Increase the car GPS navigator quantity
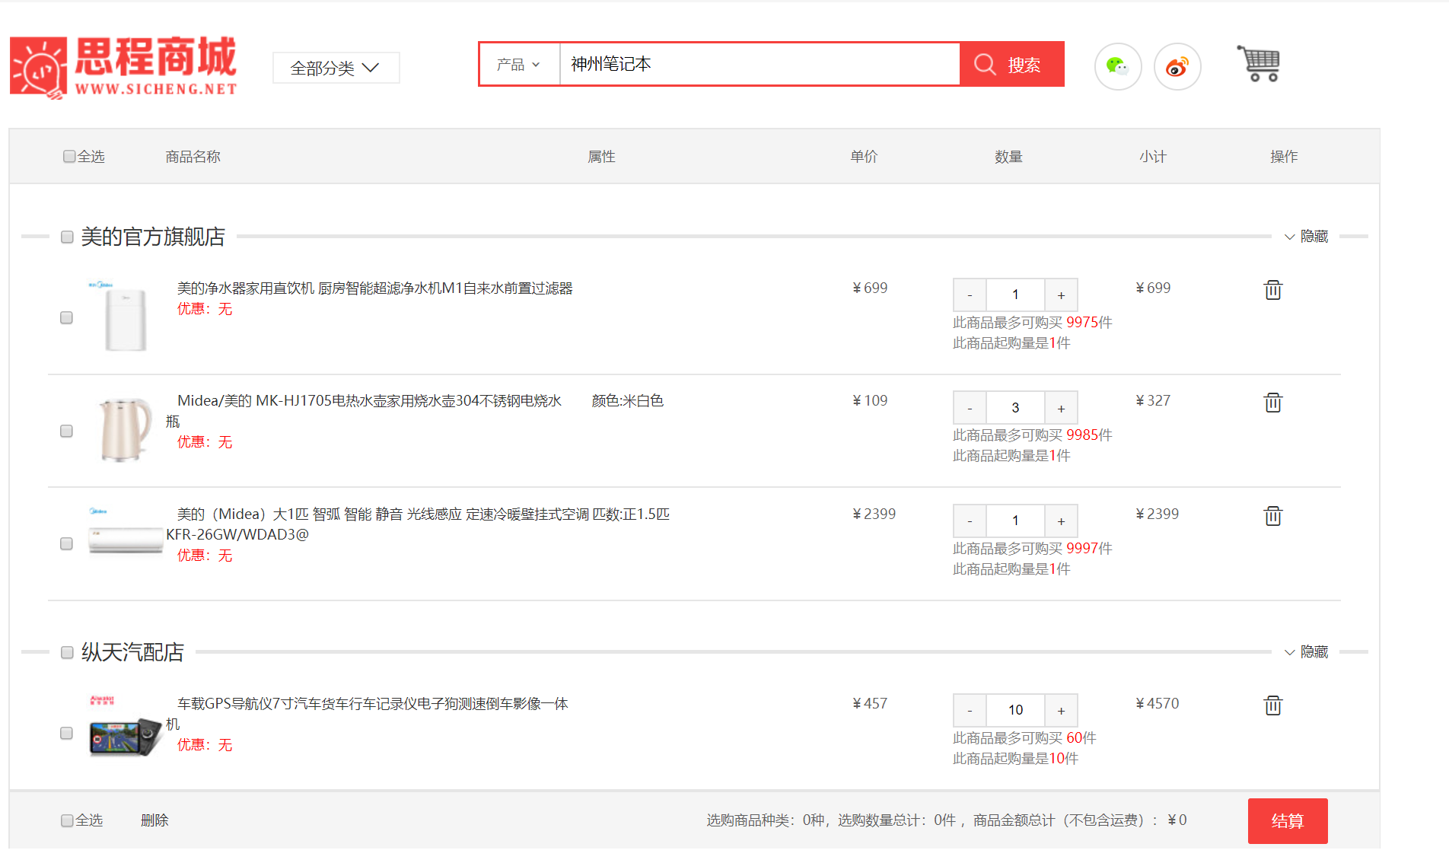Screen dimensions: 1449x863 click(1061, 710)
